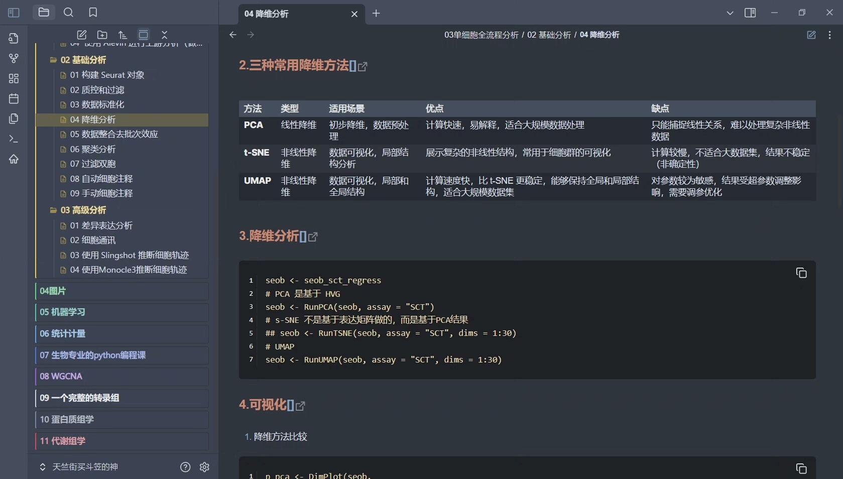
Task: Open the bookmarks panel icon
Action: [93, 13]
